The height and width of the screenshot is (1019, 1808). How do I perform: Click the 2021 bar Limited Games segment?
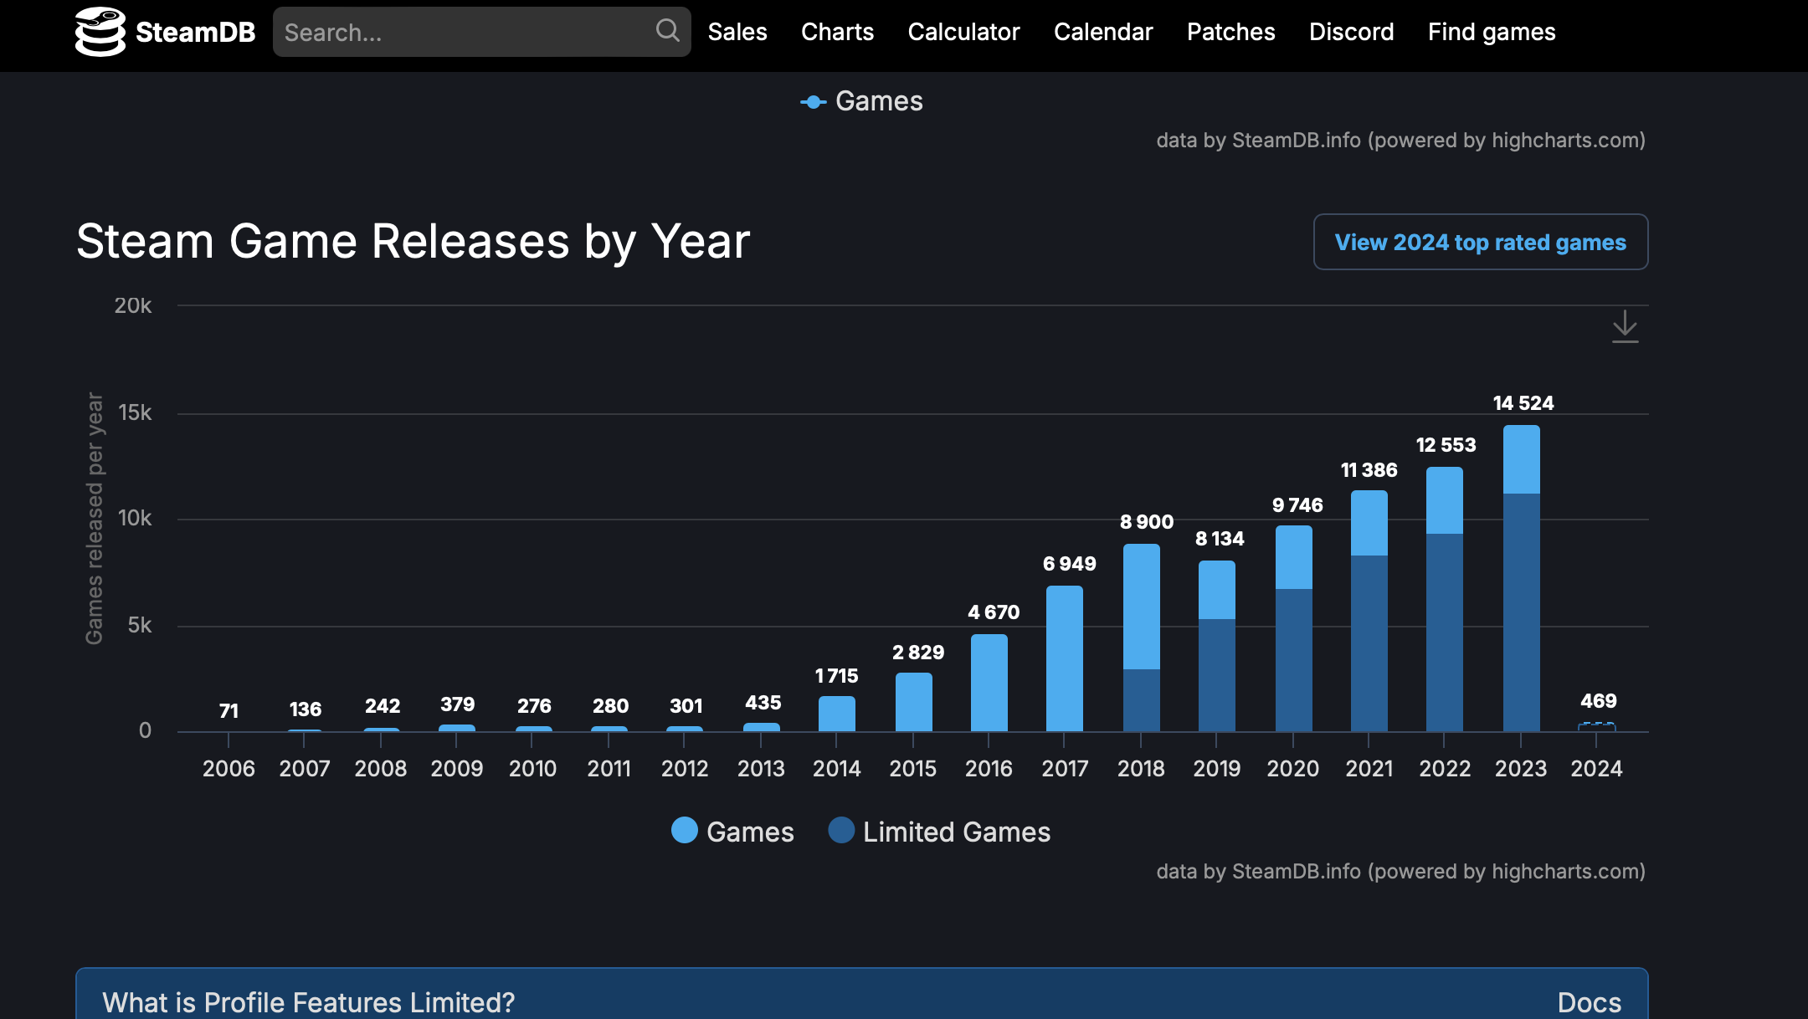(1369, 643)
